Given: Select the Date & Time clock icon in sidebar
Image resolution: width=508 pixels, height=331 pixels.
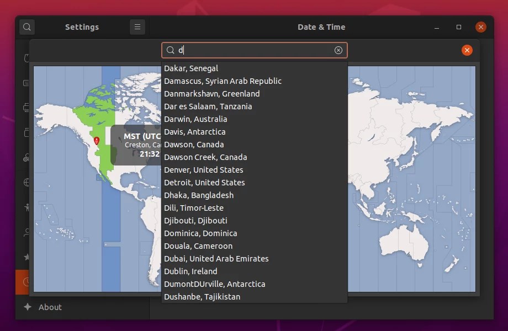Looking at the screenshot, I should (x=26, y=282).
